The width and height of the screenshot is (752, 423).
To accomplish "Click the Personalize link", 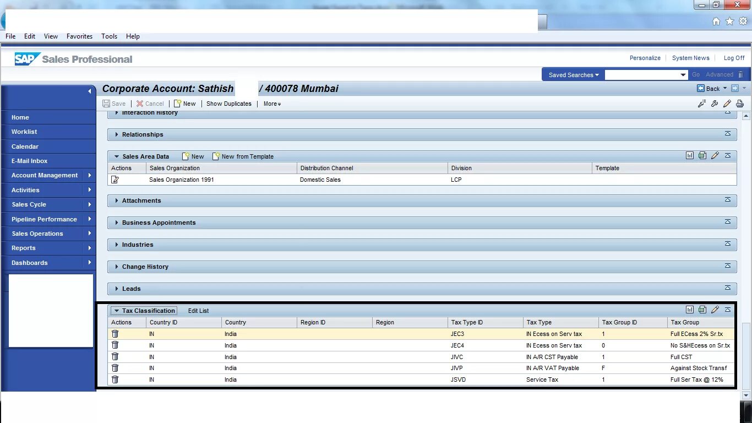I will tap(645, 58).
